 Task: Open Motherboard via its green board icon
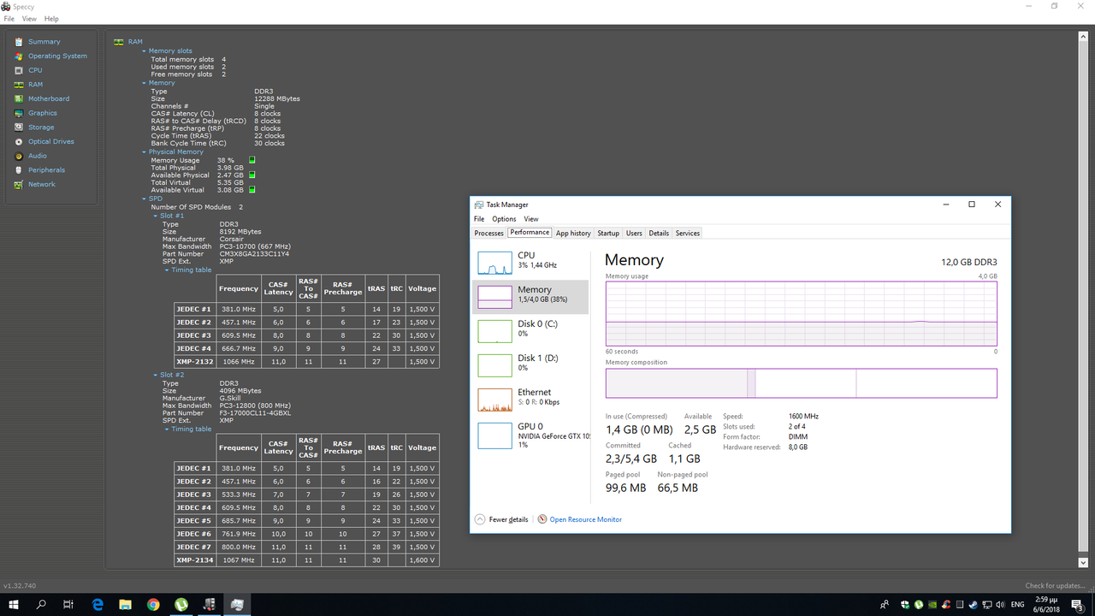[x=19, y=99]
